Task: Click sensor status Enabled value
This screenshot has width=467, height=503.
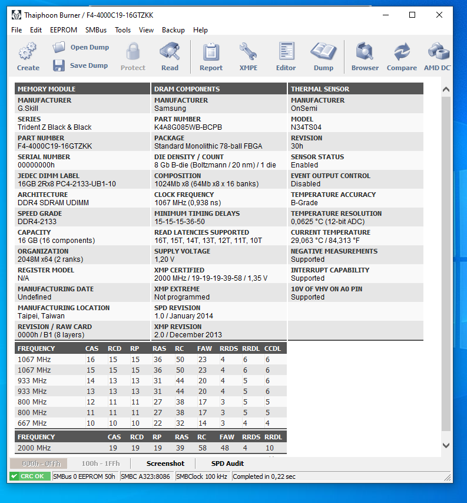Action: coord(304,165)
